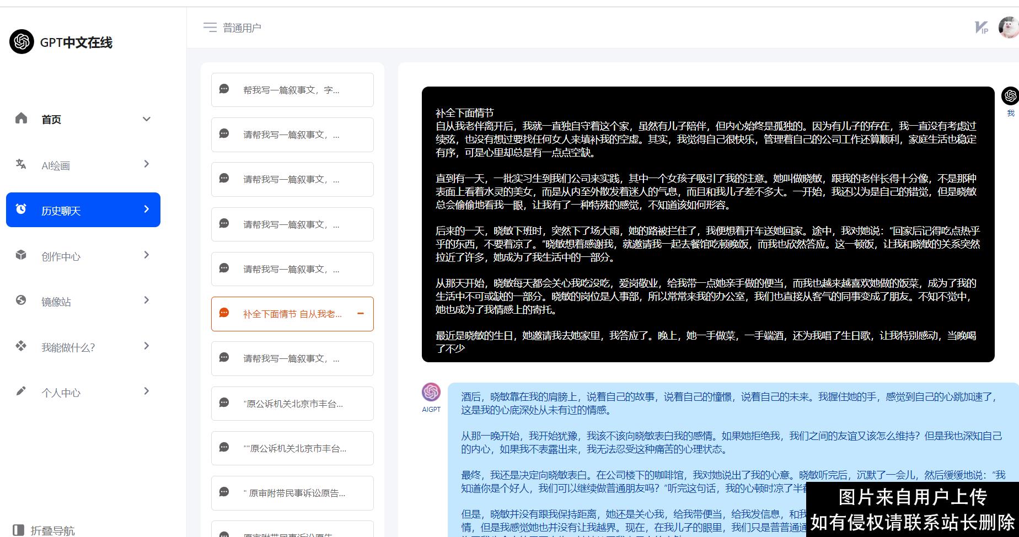Expand the 我能做什么? submenu
1019x537 pixels.
(146, 346)
